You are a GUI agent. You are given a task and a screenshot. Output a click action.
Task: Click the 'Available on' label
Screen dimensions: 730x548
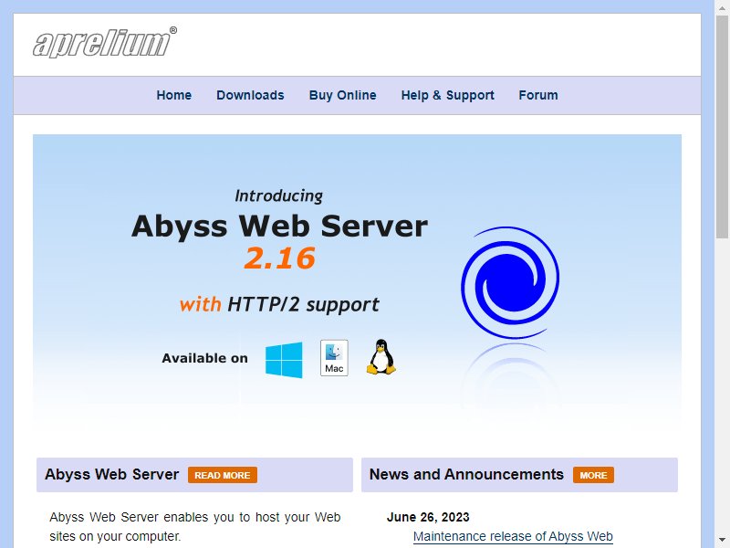click(x=204, y=358)
